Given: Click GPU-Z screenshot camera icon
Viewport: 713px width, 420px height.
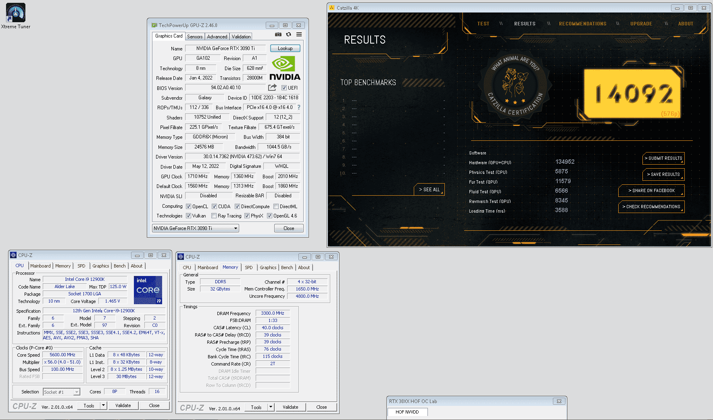Looking at the screenshot, I should [278, 35].
